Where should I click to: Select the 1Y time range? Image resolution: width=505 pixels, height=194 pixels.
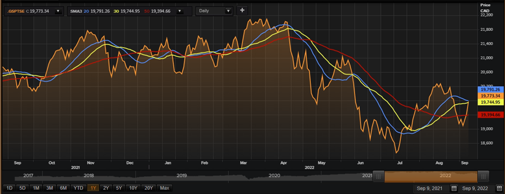tap(93, 188)
